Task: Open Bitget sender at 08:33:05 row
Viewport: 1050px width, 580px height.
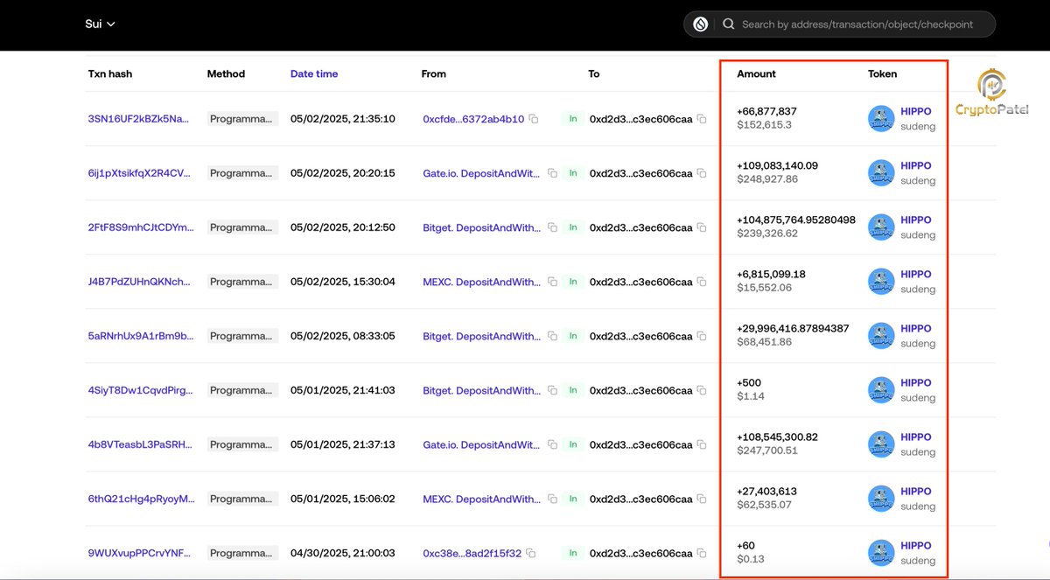Action: 481,336
